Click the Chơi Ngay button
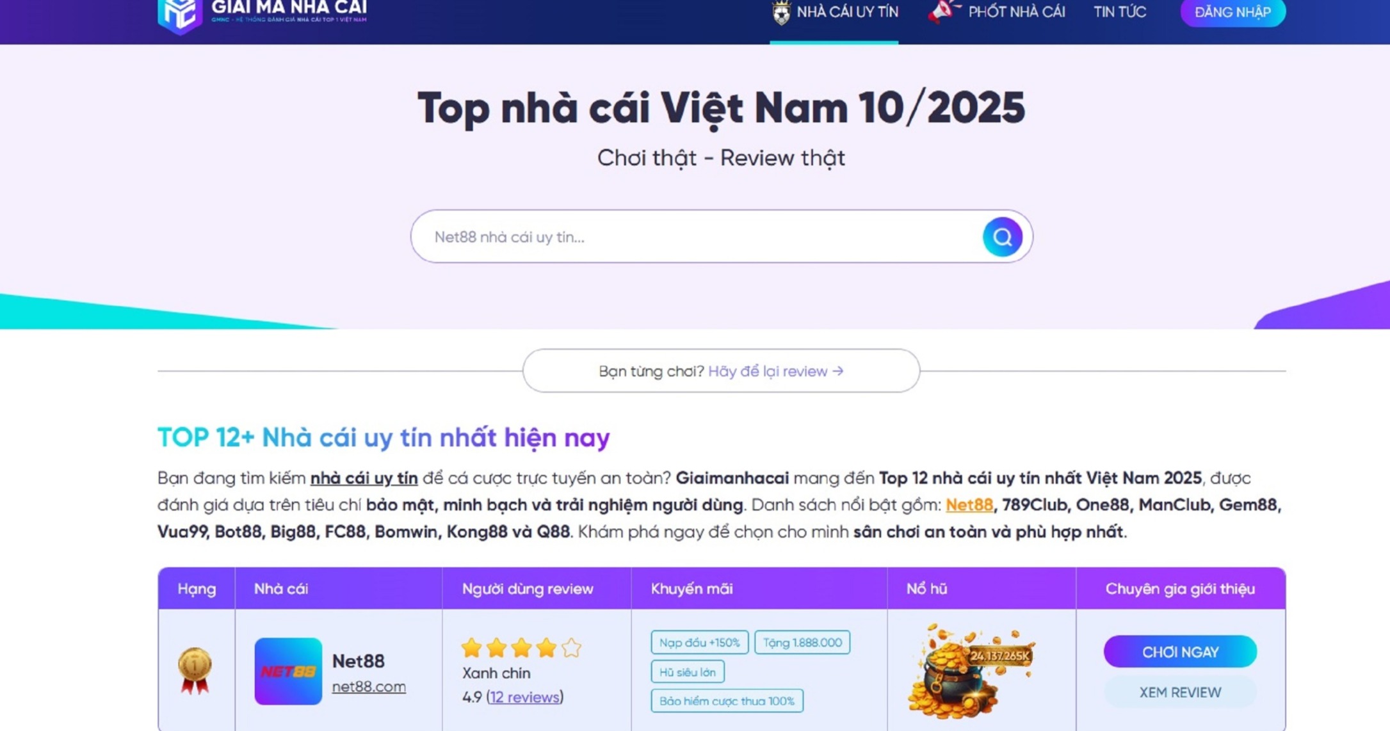This screenshot has height=731, width=1390. click(x=1180, y=652)
